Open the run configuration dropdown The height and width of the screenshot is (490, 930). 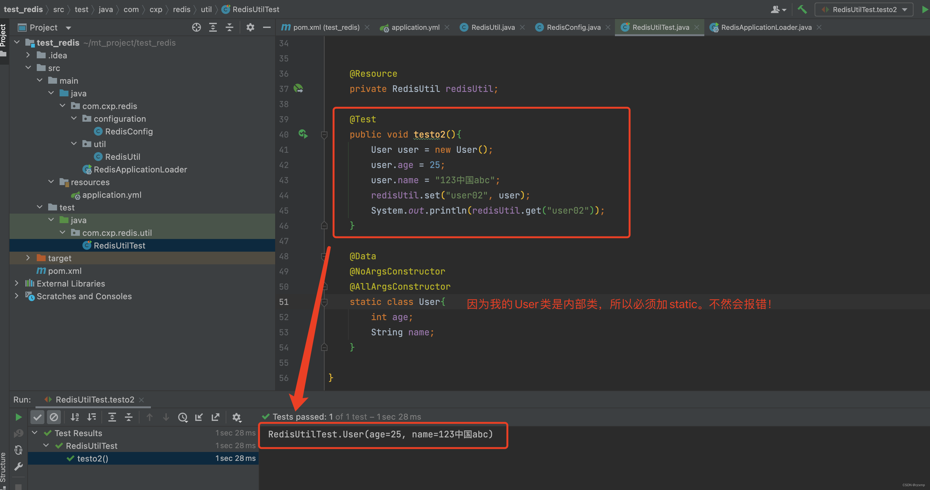[x=864, y=10]
